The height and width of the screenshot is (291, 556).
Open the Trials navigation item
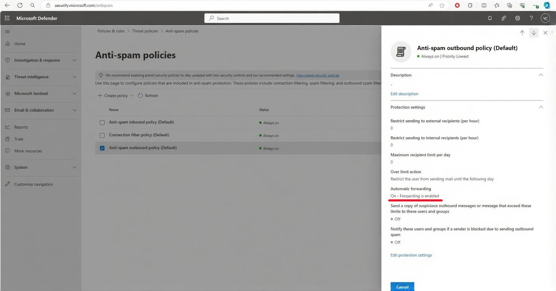[19, 139]
